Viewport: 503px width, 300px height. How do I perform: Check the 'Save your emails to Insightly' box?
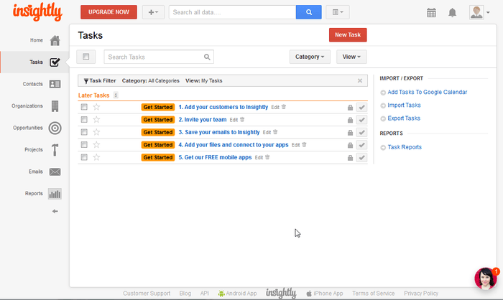[84, 132]
